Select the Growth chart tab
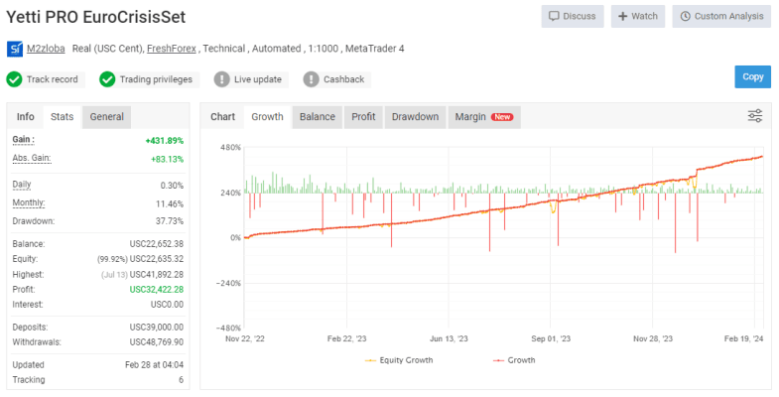This screenshot has width=779, height=397. click(267, 117)
